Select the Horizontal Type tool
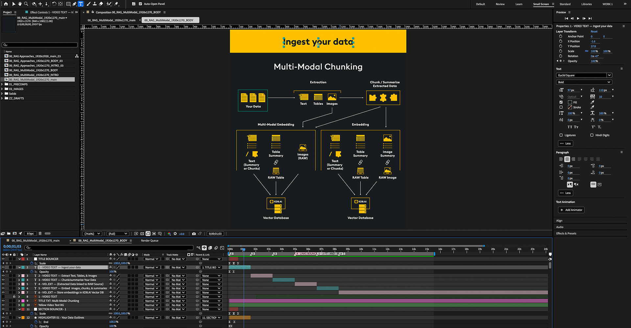631x328 pixels. (x=81, y=4)
